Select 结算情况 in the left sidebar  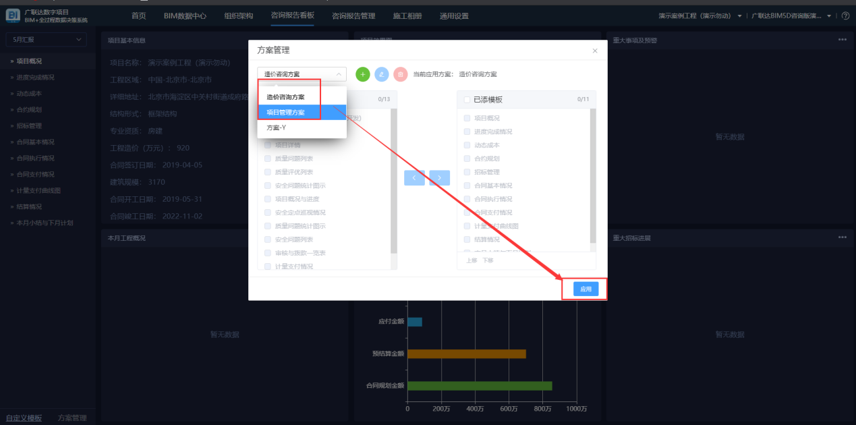point(48,207)
